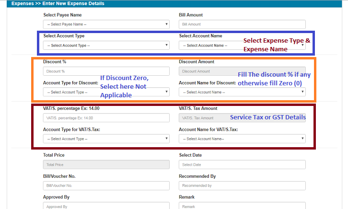
Task: Open Account Type for VAT/S.Tax dropdown
Action: pos(106,139)
